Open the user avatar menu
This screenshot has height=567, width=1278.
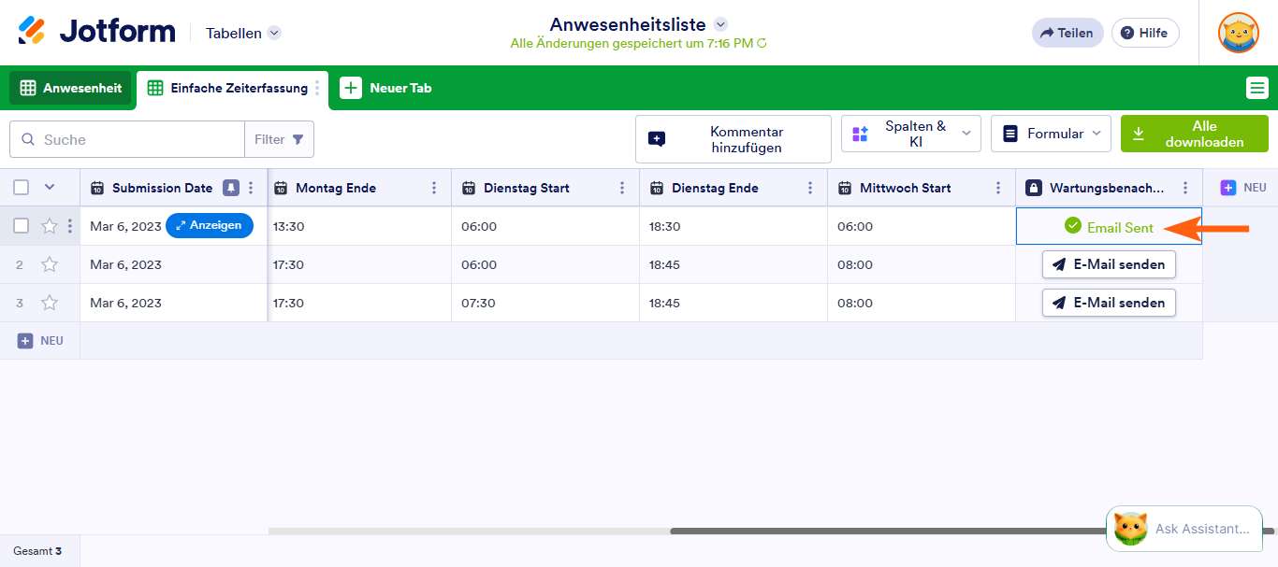(1238, 33)
